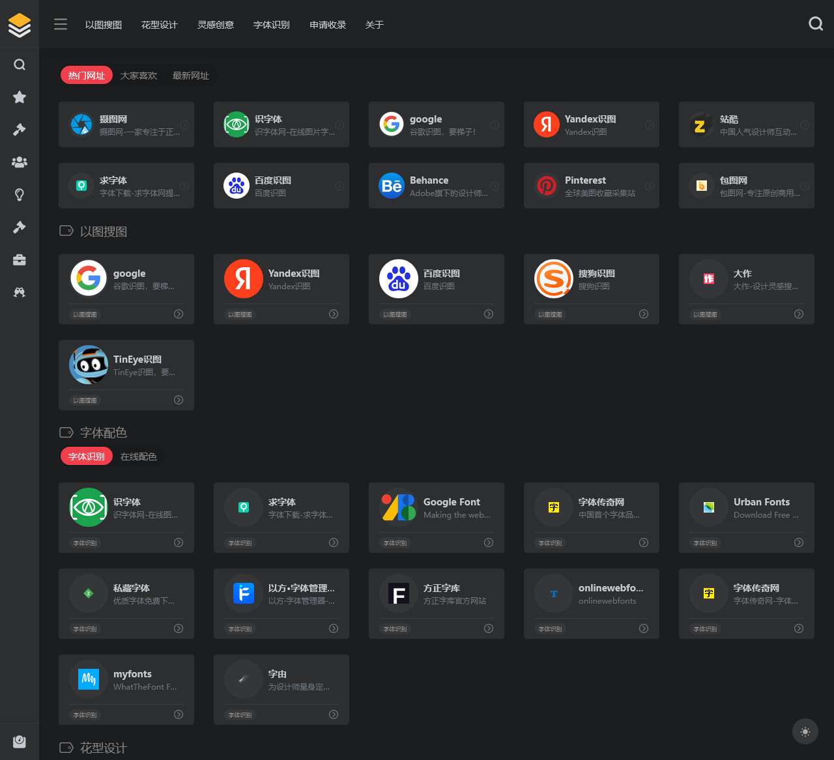This screenshot has height=760, width=834.
Task: Click the site logo in sidebar top
Action: coord(20,25)
